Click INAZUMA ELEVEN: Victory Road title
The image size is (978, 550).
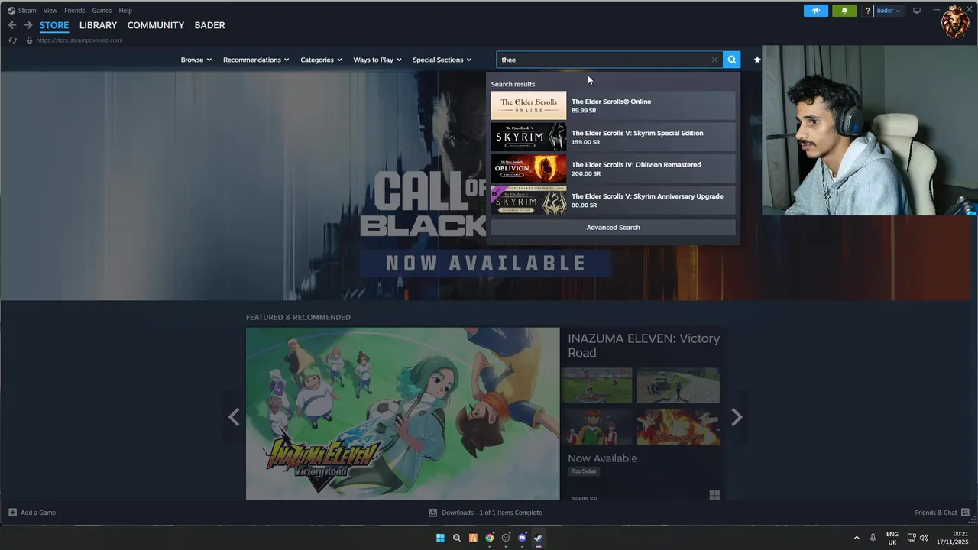click(644, 345)
